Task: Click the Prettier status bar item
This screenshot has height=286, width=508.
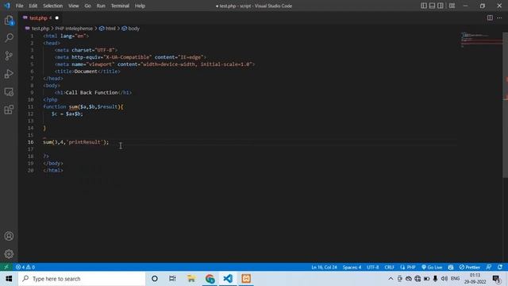Action: pos(469,267)
